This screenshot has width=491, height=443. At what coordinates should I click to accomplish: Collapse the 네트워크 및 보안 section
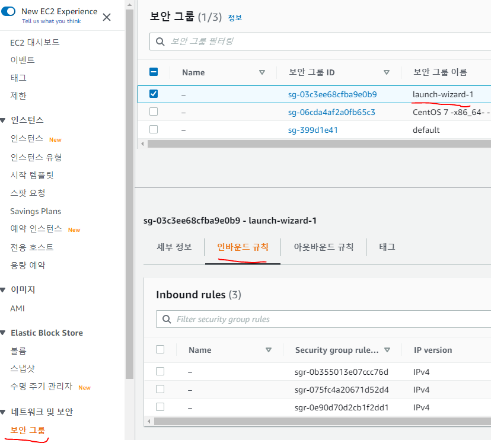(x=3, y=412)
